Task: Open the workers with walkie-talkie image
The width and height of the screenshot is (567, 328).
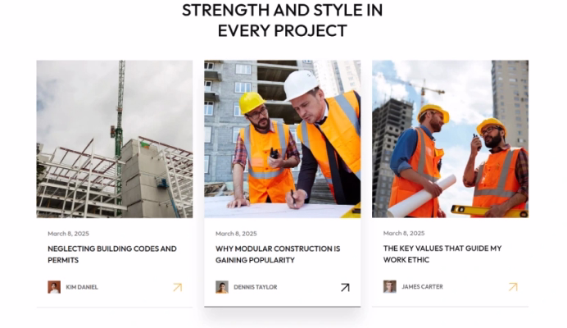Action: (450, 139)
